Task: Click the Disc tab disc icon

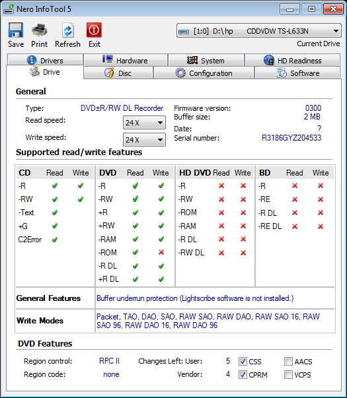Action: click(109, 73)
